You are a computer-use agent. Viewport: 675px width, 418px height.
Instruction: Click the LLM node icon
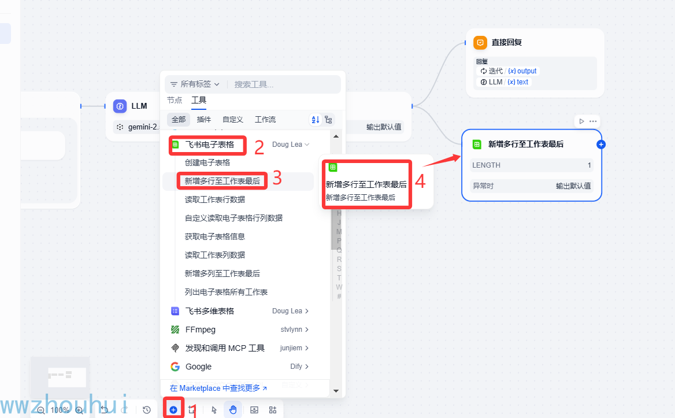click(120, 106)
